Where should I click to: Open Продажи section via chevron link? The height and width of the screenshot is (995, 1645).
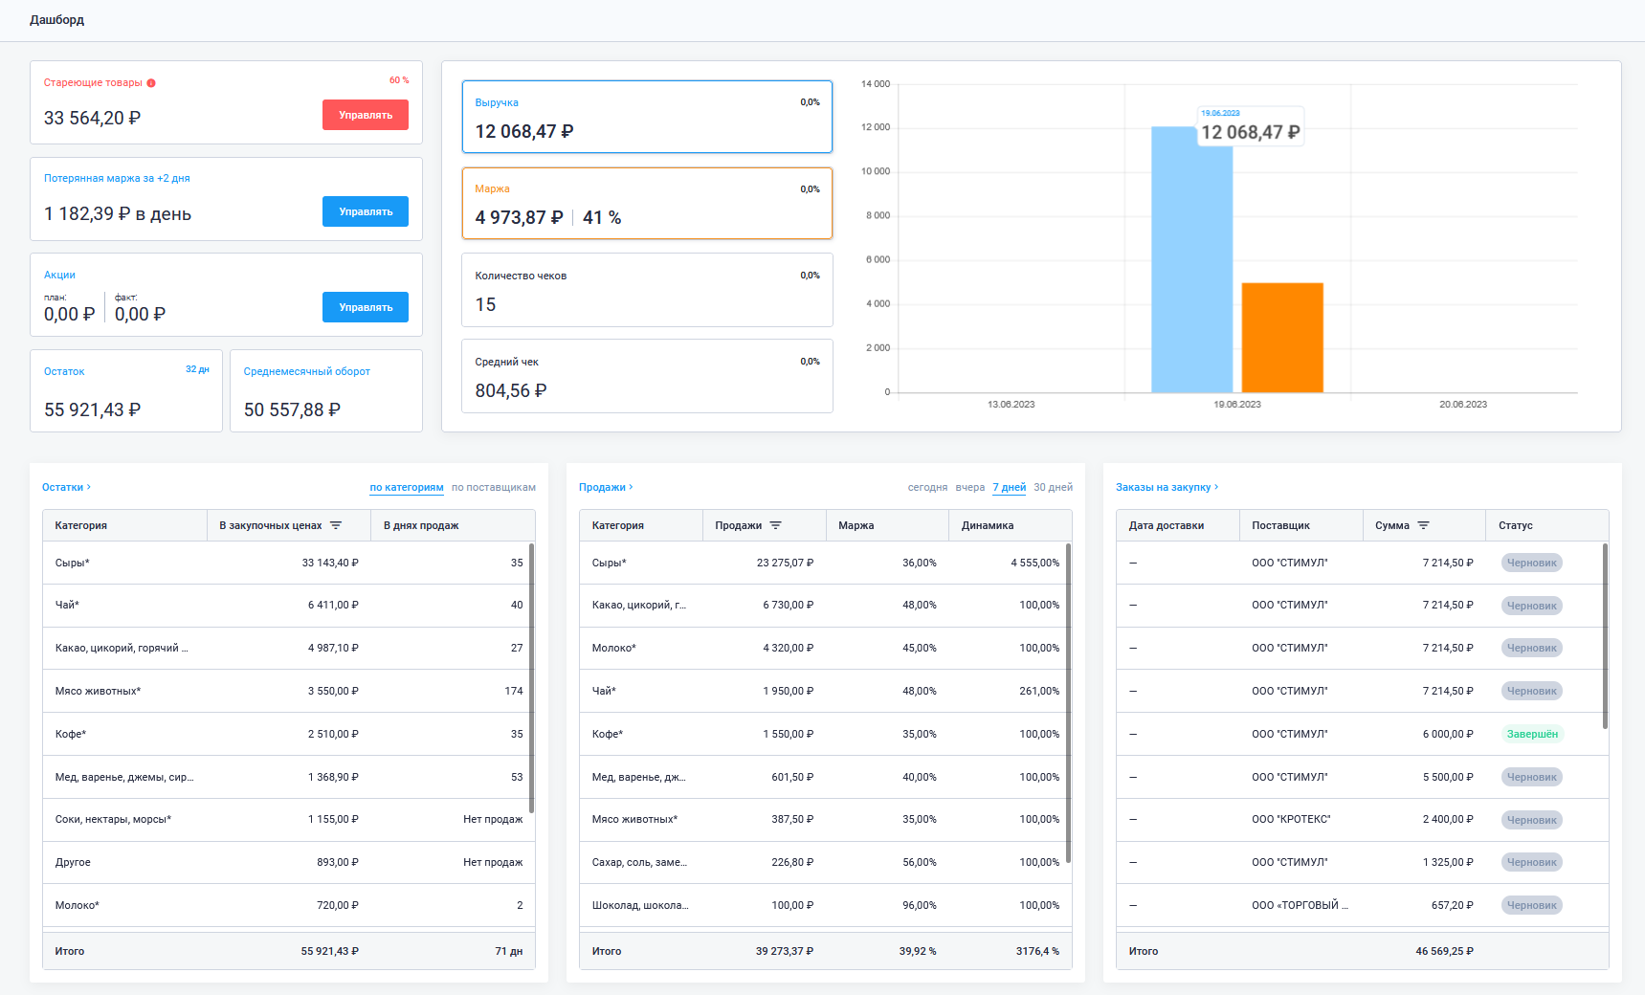tap(606, 487)
